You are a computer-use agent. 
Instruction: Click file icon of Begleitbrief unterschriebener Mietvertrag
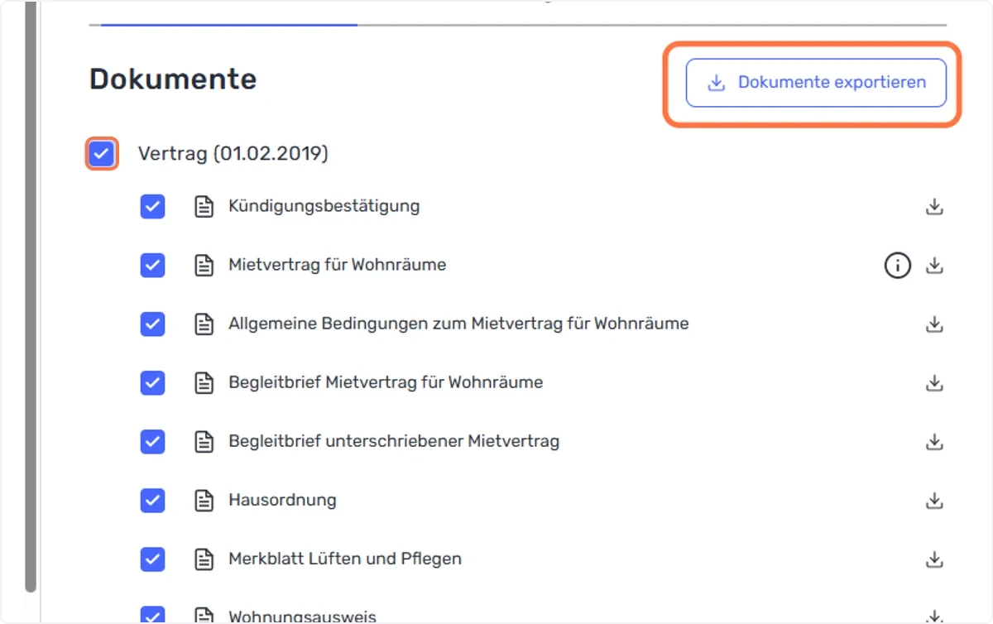204,442
